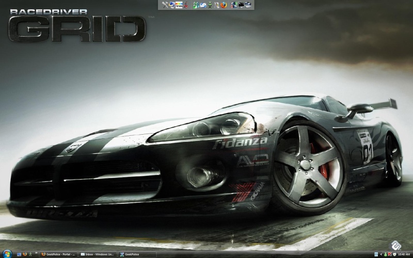Open the Windows security shield tray icon
The height and width of the screenshot is (258, 413).
[394, 254]
